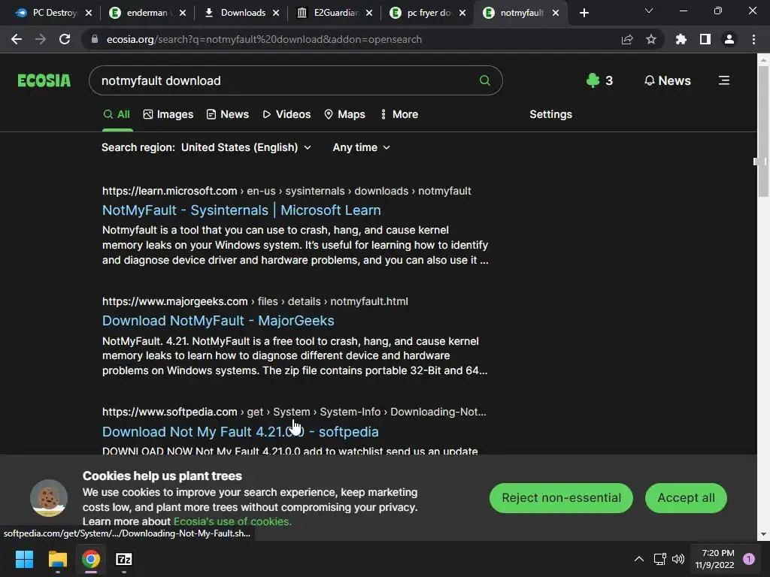The width and height of the screenshot is (770, 577).
Task: Switch to the Videos tab
Action: coord(286,114)
